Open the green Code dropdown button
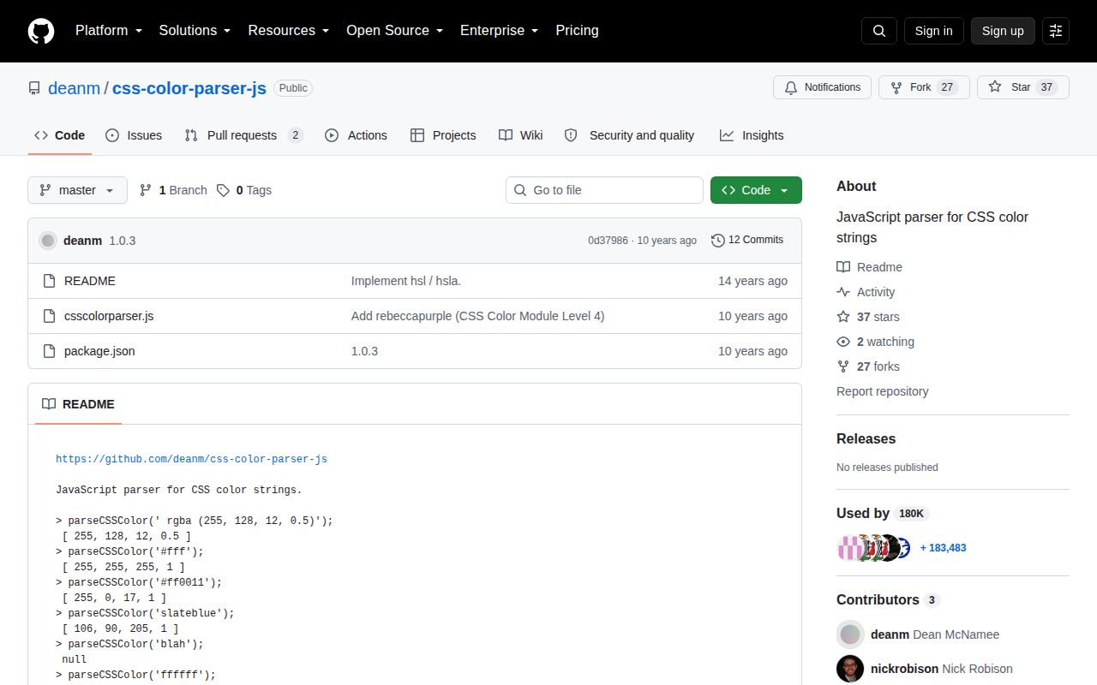 pos(756,190)
